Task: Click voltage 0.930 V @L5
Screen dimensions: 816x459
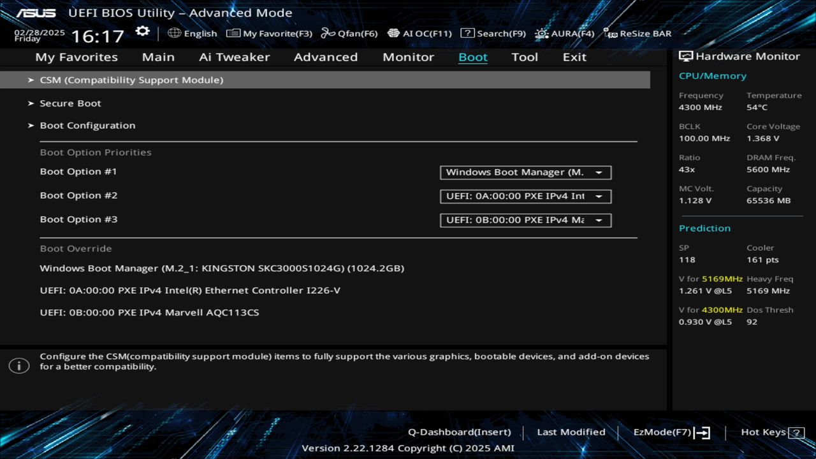Action: click(x=706, y=322)
